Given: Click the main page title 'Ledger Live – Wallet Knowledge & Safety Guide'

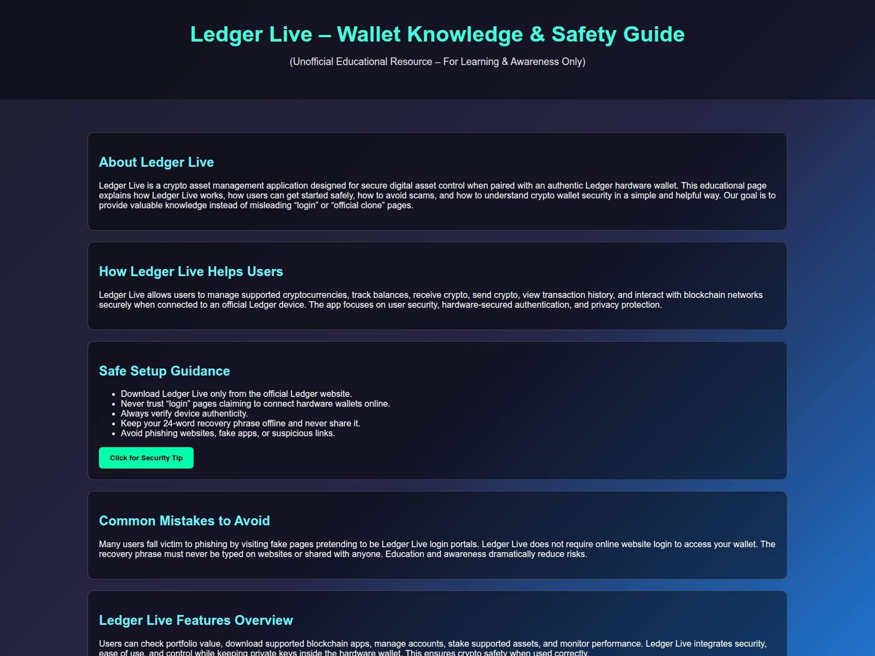Looking at the screenshot, I should [437, 34].
